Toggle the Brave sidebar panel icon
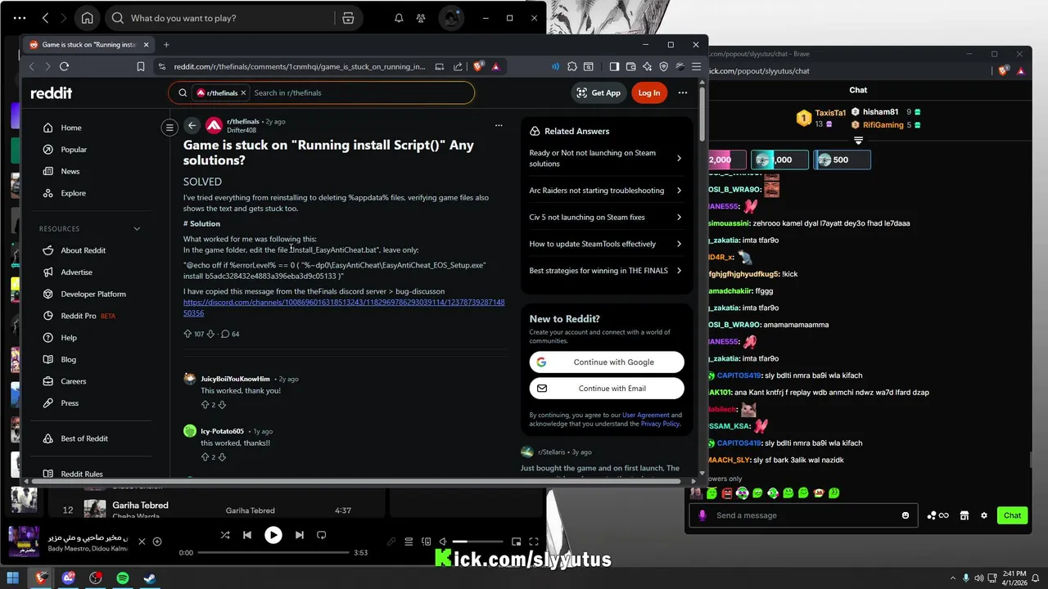 614,66
